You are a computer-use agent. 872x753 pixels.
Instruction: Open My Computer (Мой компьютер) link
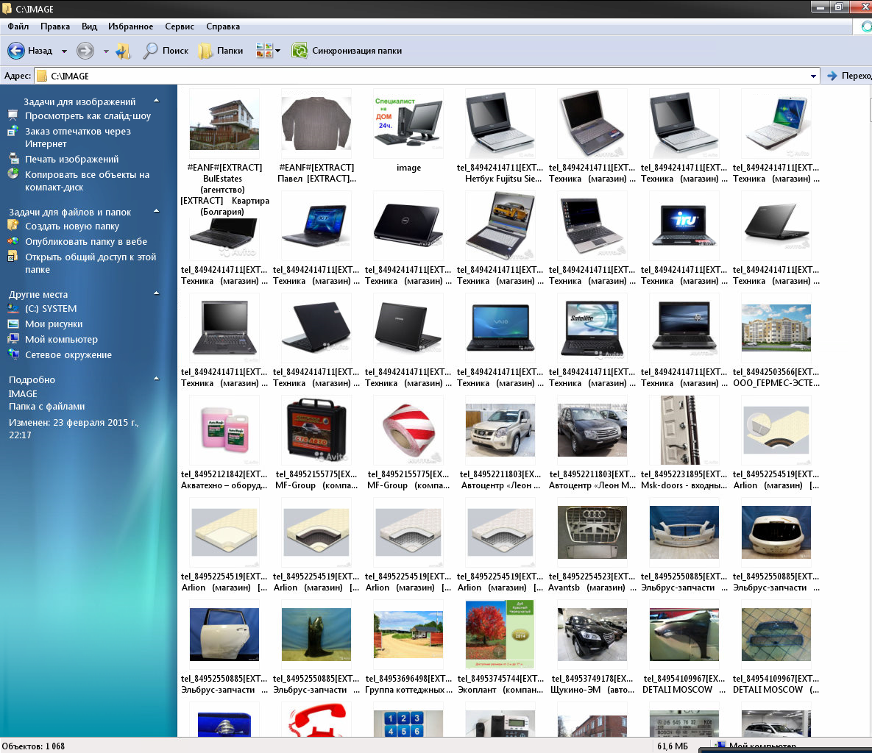click(61, 340)
